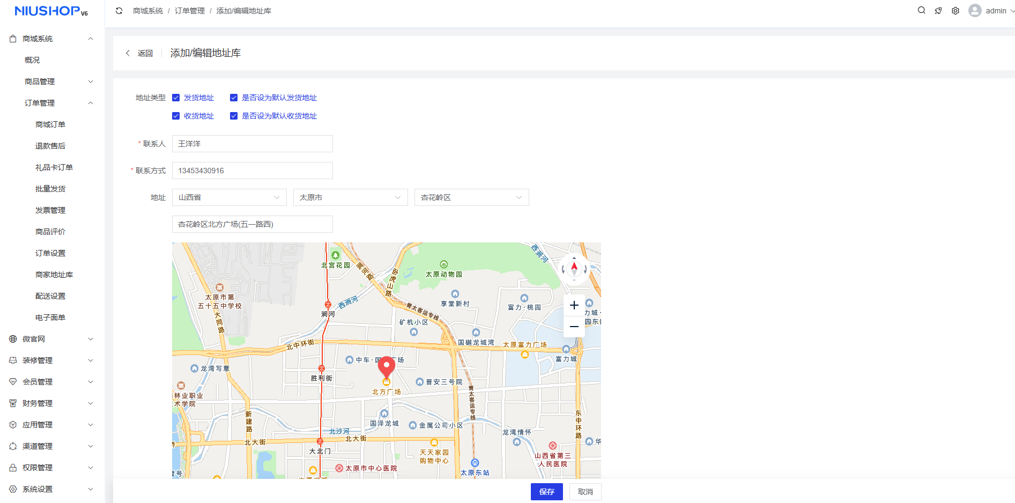Screen dimensions: 1015x503
Task: Click the 保存 button
Action: [x=546, y=492]
